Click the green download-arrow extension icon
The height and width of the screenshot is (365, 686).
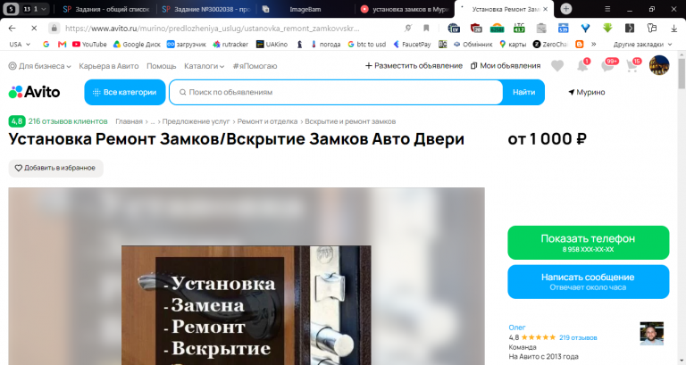(x=607, y=28)
